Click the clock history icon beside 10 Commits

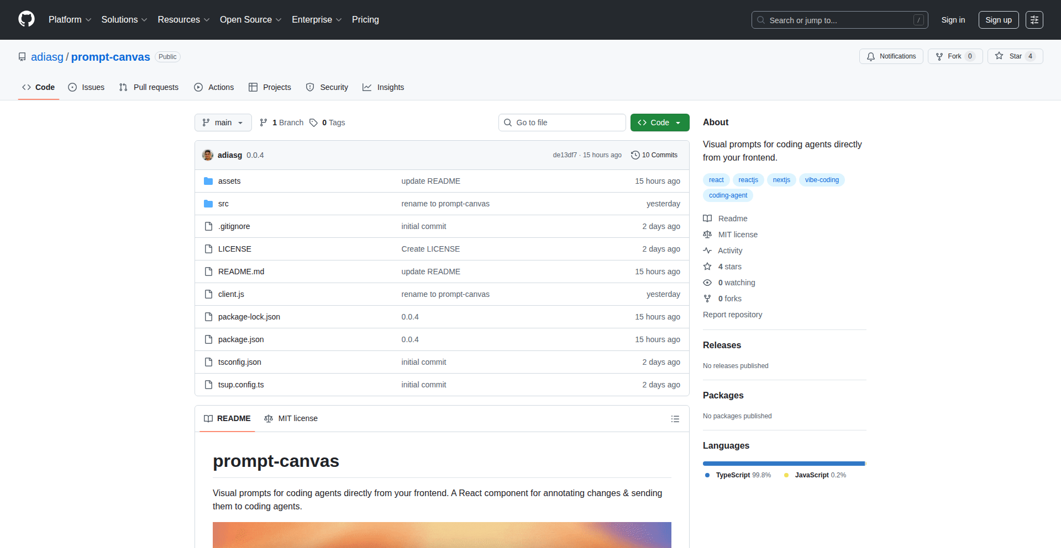point(635,155)
